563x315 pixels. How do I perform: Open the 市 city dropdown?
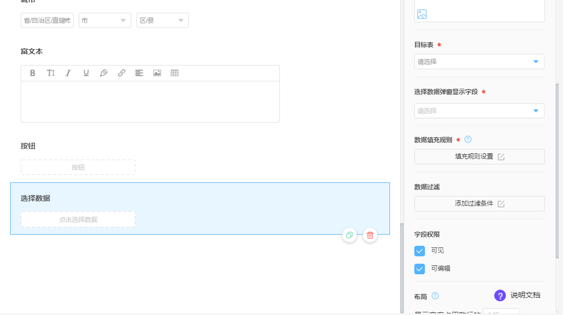point(105,21)
